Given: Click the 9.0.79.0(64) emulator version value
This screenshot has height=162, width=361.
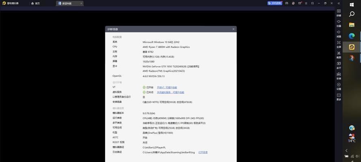Looking at the screenshot, I should click(149, 113).
